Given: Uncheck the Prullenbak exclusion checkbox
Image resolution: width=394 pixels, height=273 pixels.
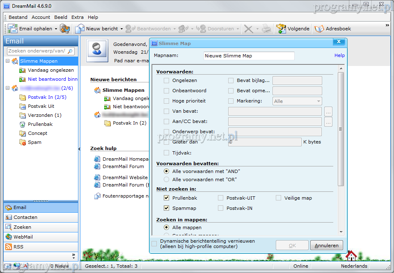Looking at the screenshot, I should (166, 198).
